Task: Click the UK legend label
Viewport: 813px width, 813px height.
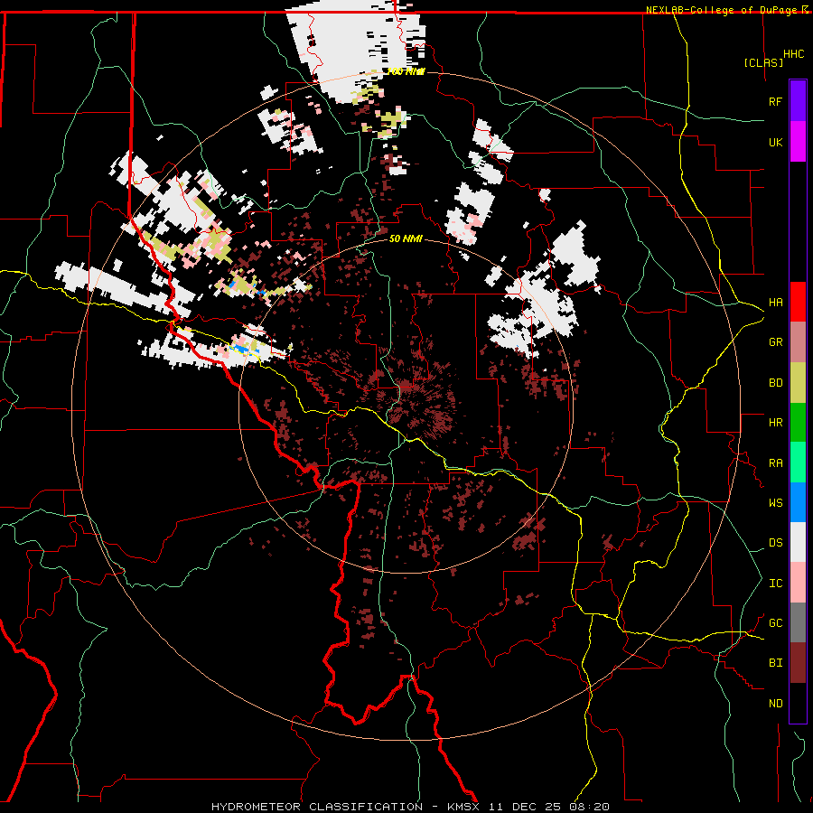Action: [775, 142]
